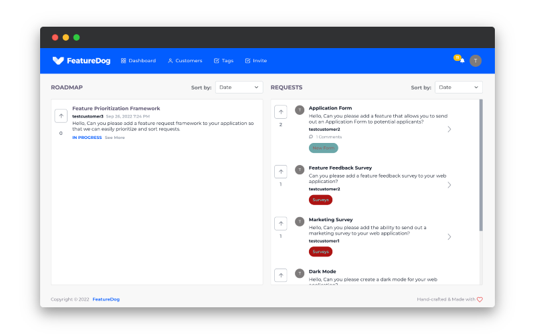Open Dark Mode request title
The width and height of the screenshot is (535, 334).
point(322,272)
